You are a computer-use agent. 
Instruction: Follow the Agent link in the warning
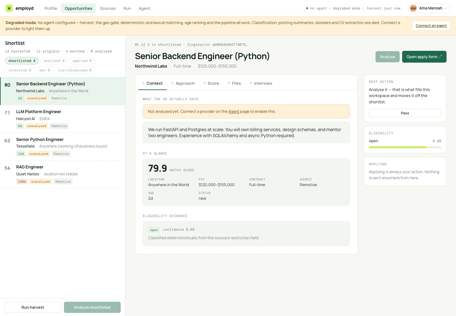click(x=234, y=112)
